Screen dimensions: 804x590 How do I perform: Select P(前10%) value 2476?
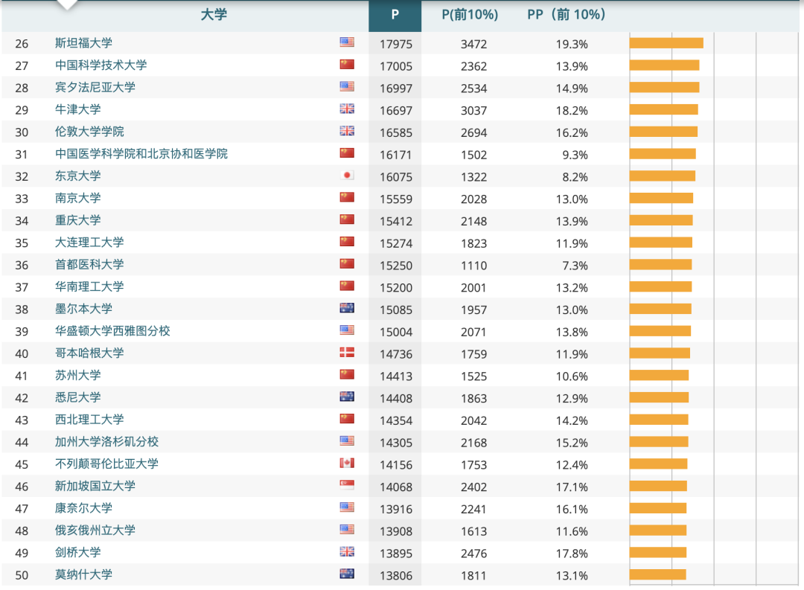click(473, 554)
